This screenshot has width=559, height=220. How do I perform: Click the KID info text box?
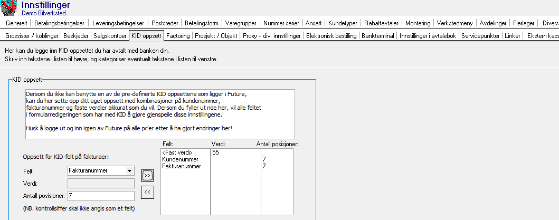(160, 114)
